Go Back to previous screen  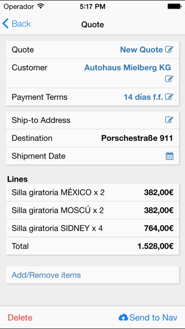17,24
